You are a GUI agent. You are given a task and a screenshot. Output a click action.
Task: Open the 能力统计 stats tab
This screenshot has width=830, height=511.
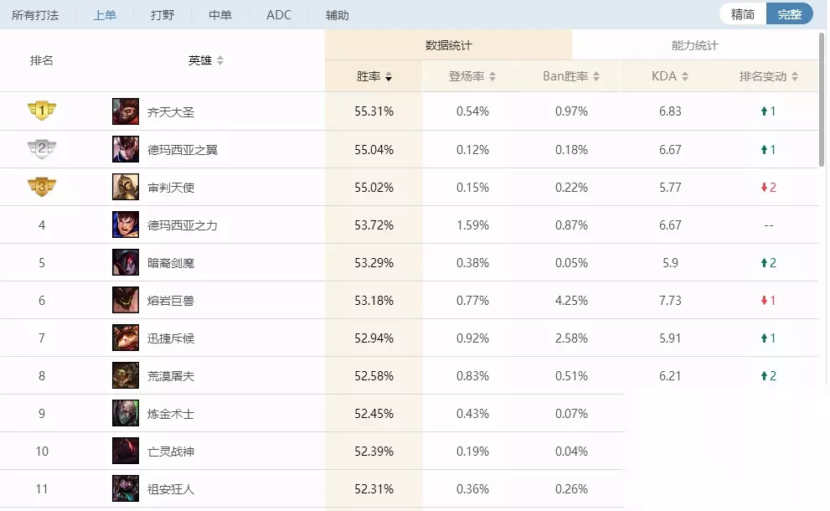click(694, 45)
